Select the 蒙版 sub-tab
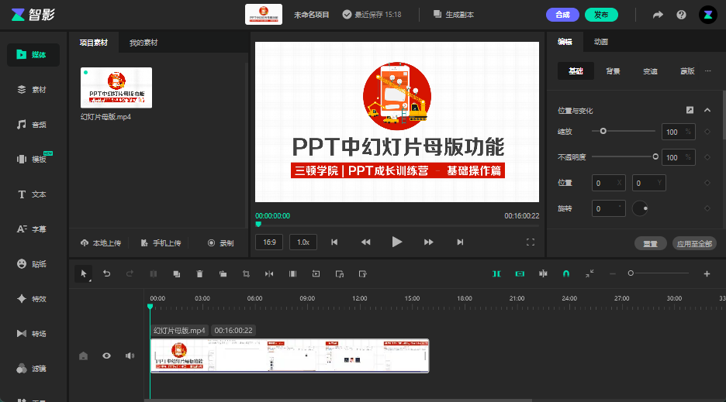This screenshot has height=402, width=726. coord(687,70)
